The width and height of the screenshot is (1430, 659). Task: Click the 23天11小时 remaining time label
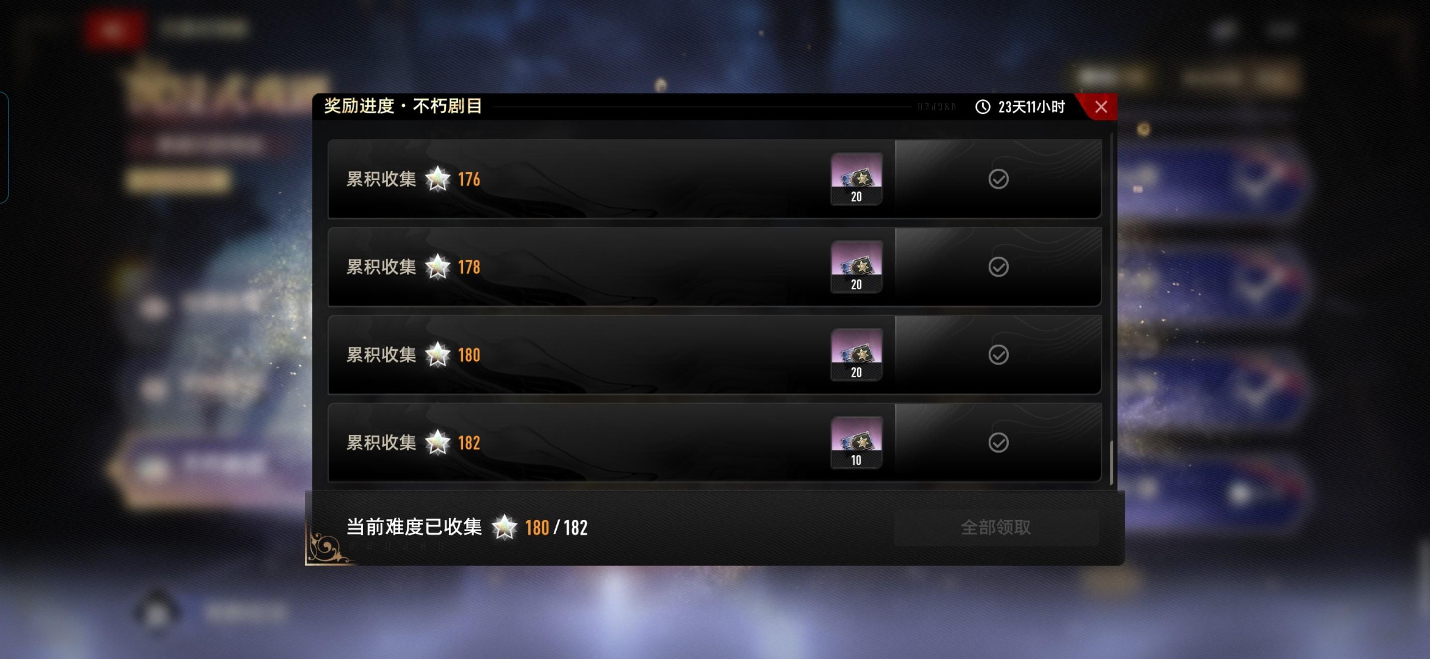pos(1031,106)
